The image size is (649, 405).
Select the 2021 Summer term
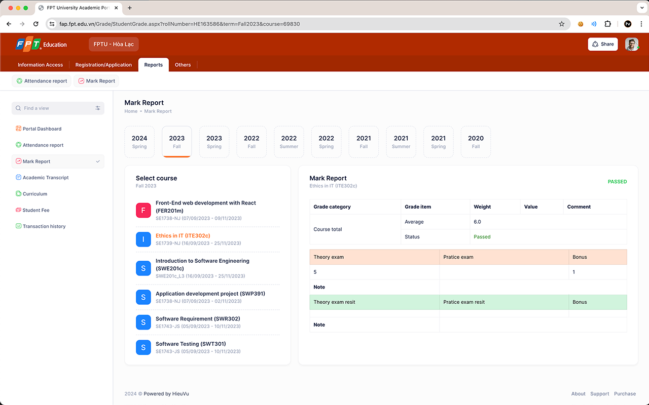(x=401, y=142)
